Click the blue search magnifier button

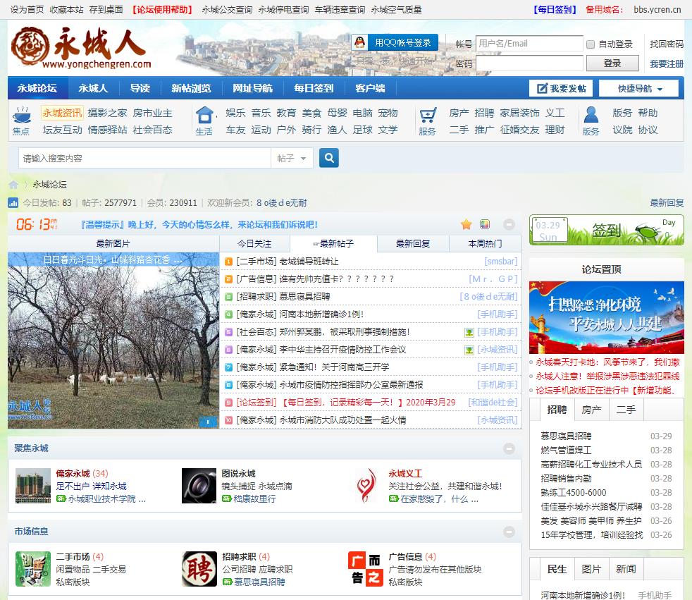tap(329, 158)
